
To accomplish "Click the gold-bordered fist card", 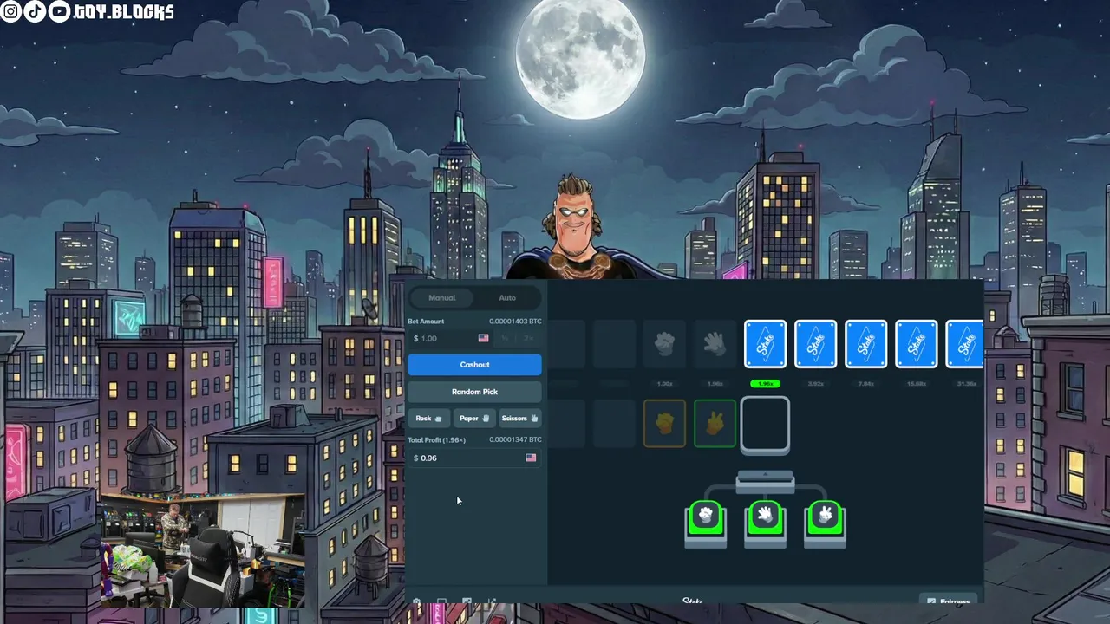I will pos(664,424).
